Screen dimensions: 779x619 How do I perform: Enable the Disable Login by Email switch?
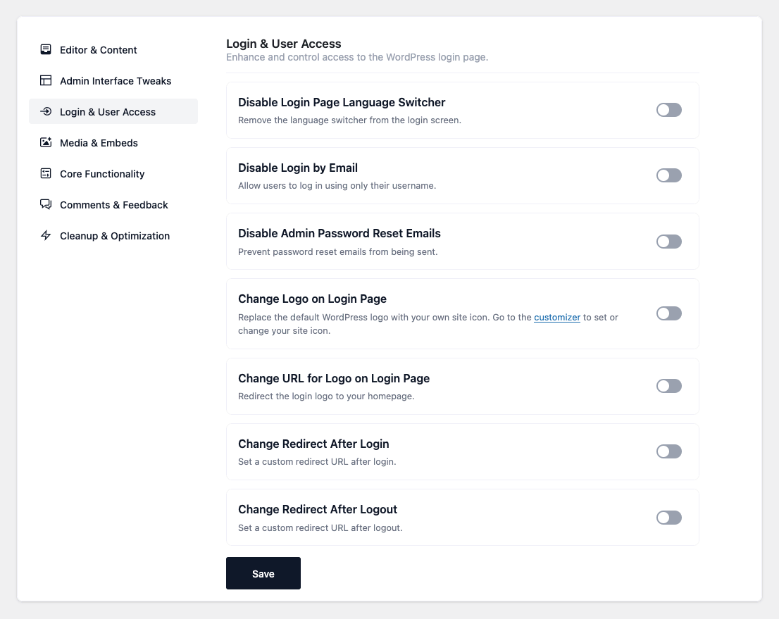coord(668,175)
